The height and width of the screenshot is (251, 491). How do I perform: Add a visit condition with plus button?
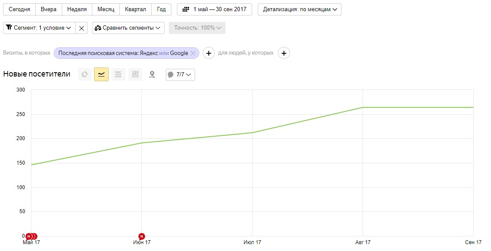point(209,53)
